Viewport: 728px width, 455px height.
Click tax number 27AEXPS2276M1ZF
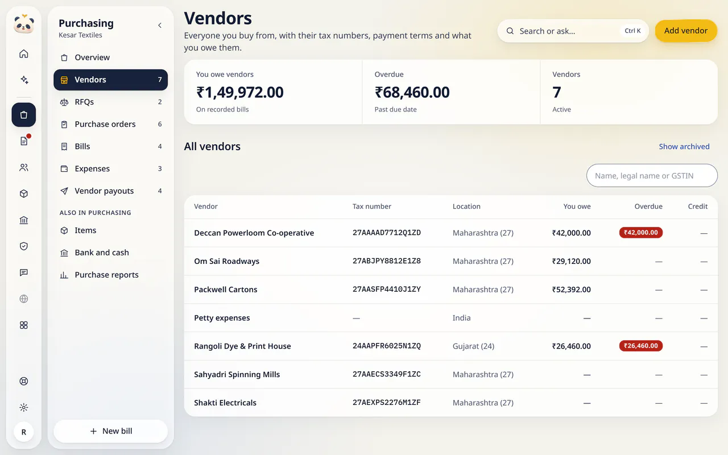pos(387,403)
